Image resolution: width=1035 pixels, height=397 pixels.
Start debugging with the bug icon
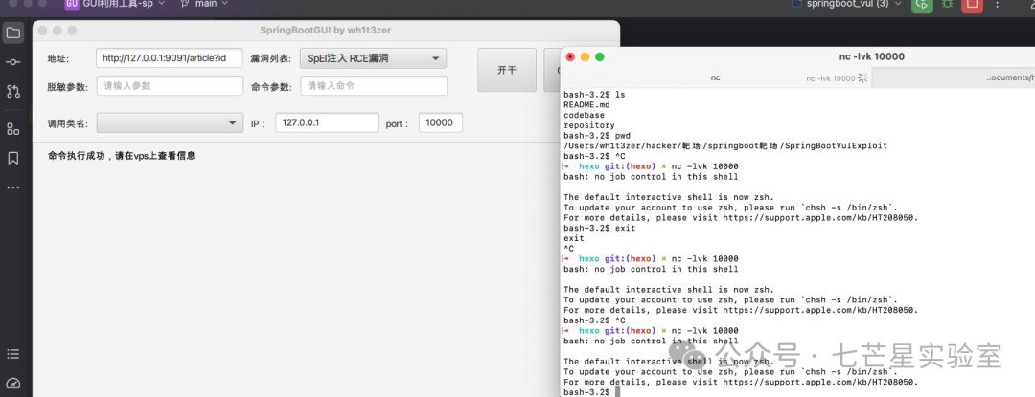[x=948, y=4]
